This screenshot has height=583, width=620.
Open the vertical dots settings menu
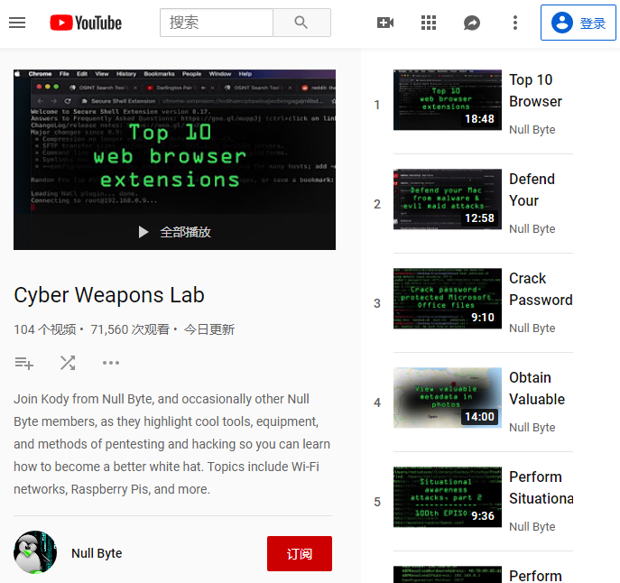click(x=515, y=23)
